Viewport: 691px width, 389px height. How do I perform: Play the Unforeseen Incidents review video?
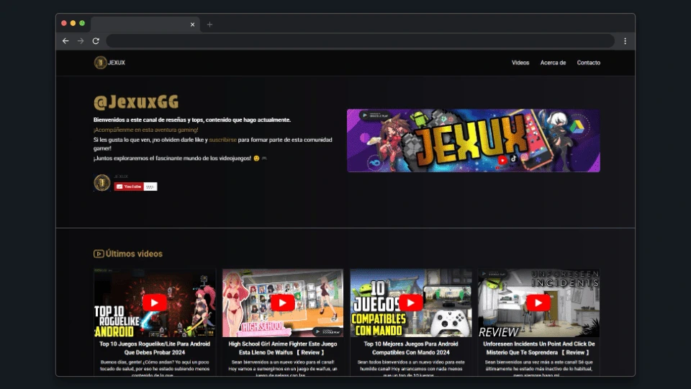[538, 303]
